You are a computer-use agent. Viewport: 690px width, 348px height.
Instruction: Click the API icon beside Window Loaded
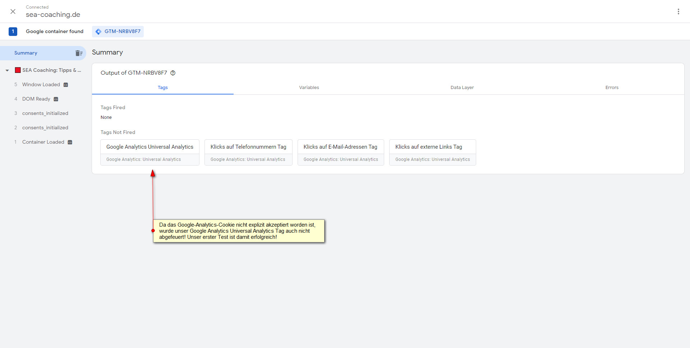click(66, 85)
